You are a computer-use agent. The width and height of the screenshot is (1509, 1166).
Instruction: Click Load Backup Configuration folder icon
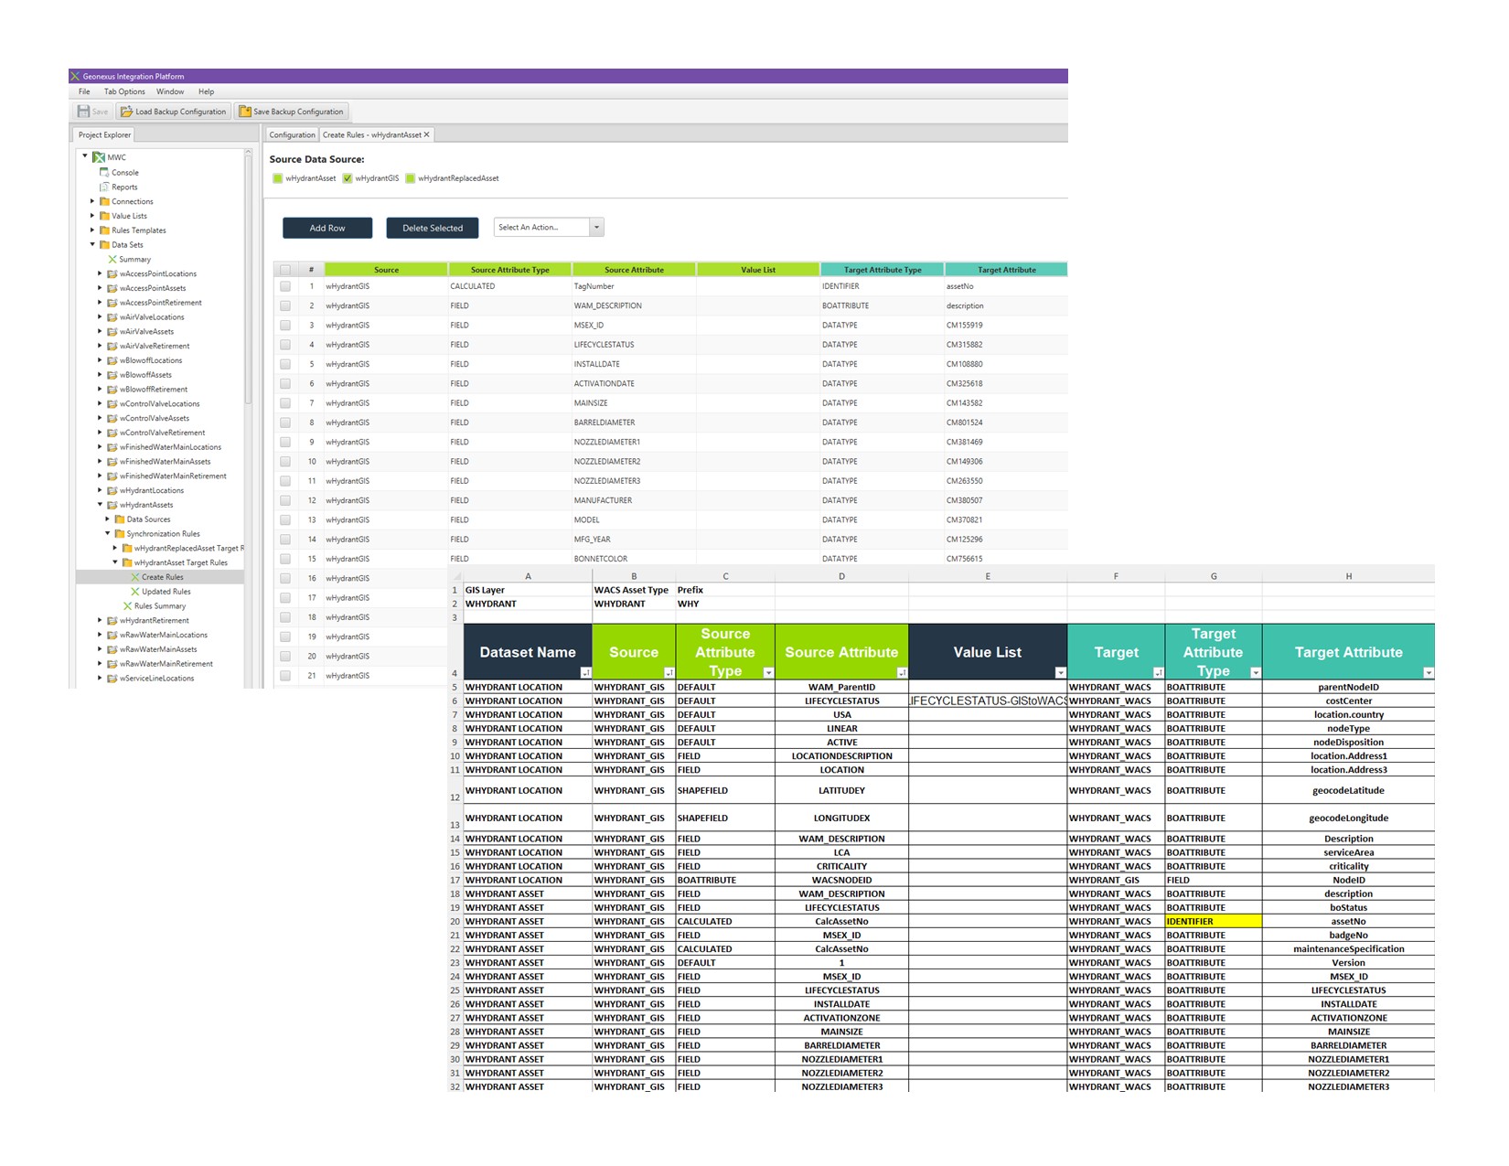pos(127,112)
